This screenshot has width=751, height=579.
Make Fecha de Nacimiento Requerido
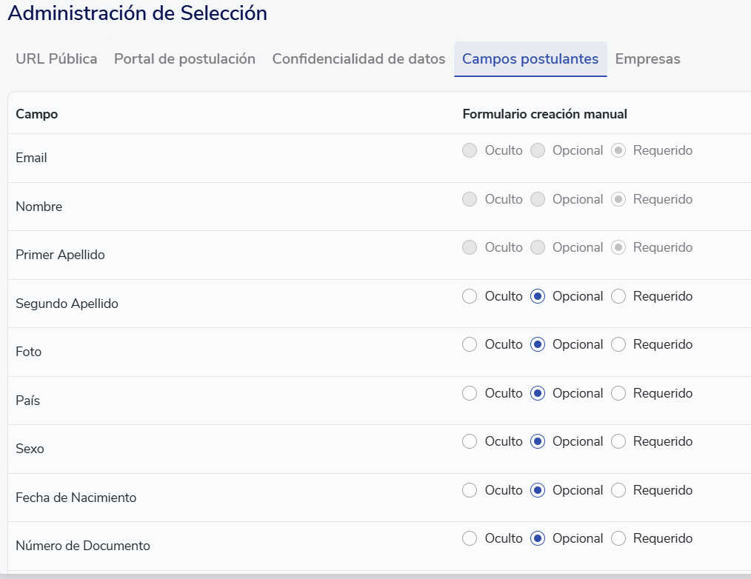click(x=618, y=490)
